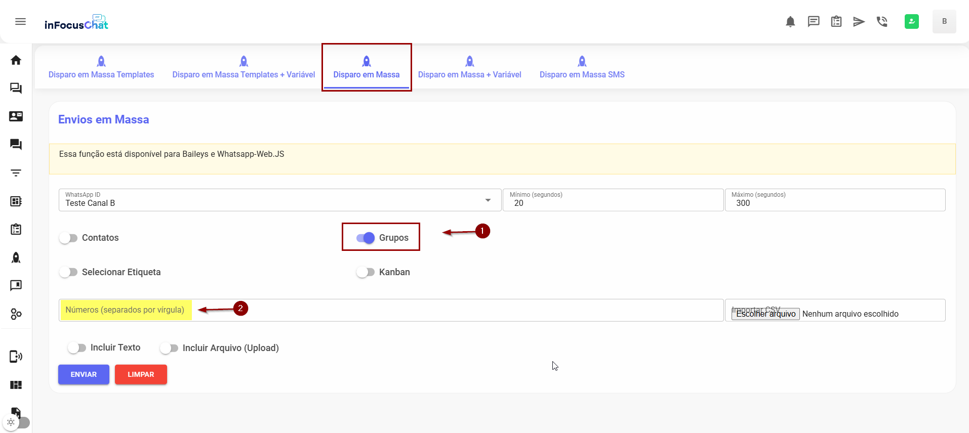Turn on the Kanban toggle
This screenshot has width=969, height=433.
[365, 272]
